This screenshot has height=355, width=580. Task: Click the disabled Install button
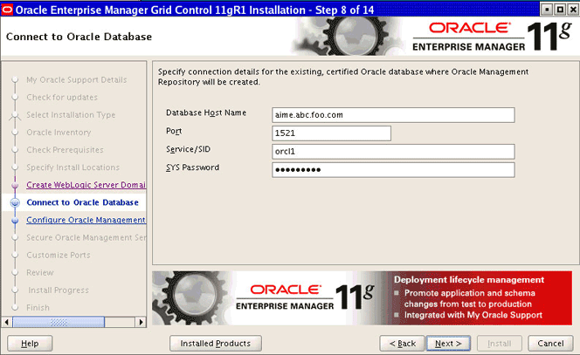coord(500,344)
